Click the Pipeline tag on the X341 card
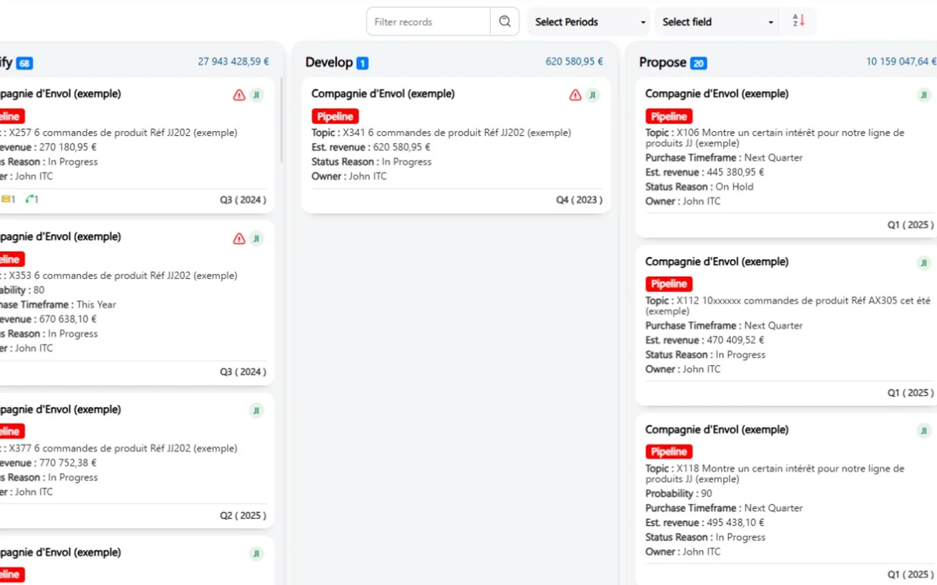 pos(335,116)
